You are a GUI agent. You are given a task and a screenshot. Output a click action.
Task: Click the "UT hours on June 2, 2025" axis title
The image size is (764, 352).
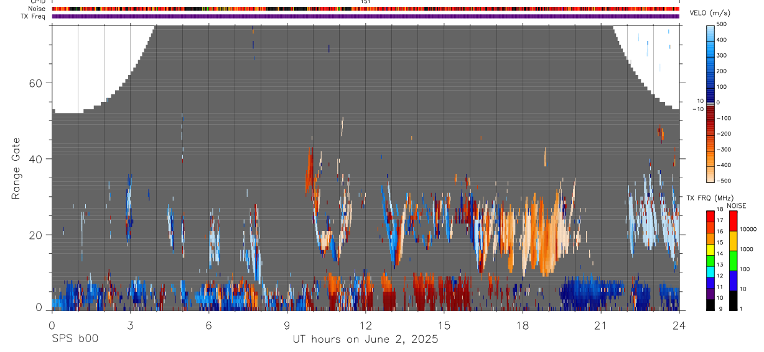pos(366,339)
